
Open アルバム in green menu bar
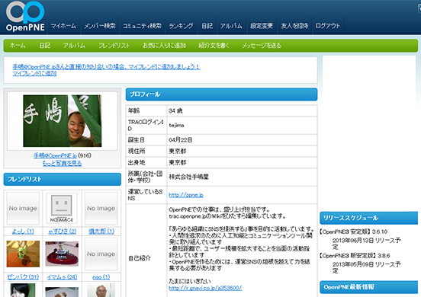click(74, 46)
